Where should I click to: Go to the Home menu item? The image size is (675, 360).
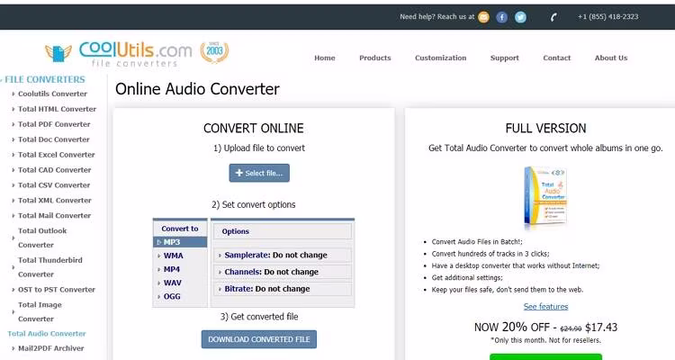[325, 58]
